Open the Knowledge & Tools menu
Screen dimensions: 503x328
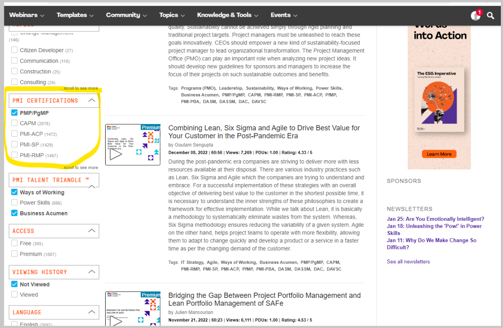pos(228,15)
